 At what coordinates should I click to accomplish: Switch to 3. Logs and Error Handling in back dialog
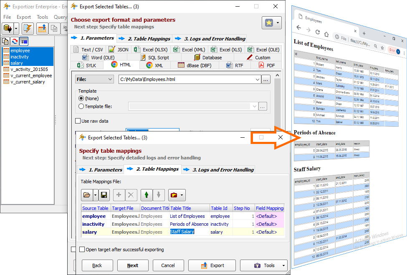pos(210,39)
